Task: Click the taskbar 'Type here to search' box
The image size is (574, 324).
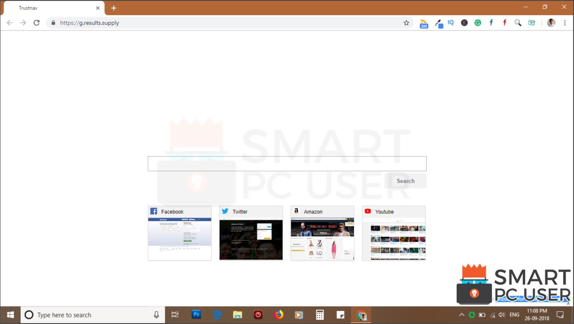Action: point(93,315)
